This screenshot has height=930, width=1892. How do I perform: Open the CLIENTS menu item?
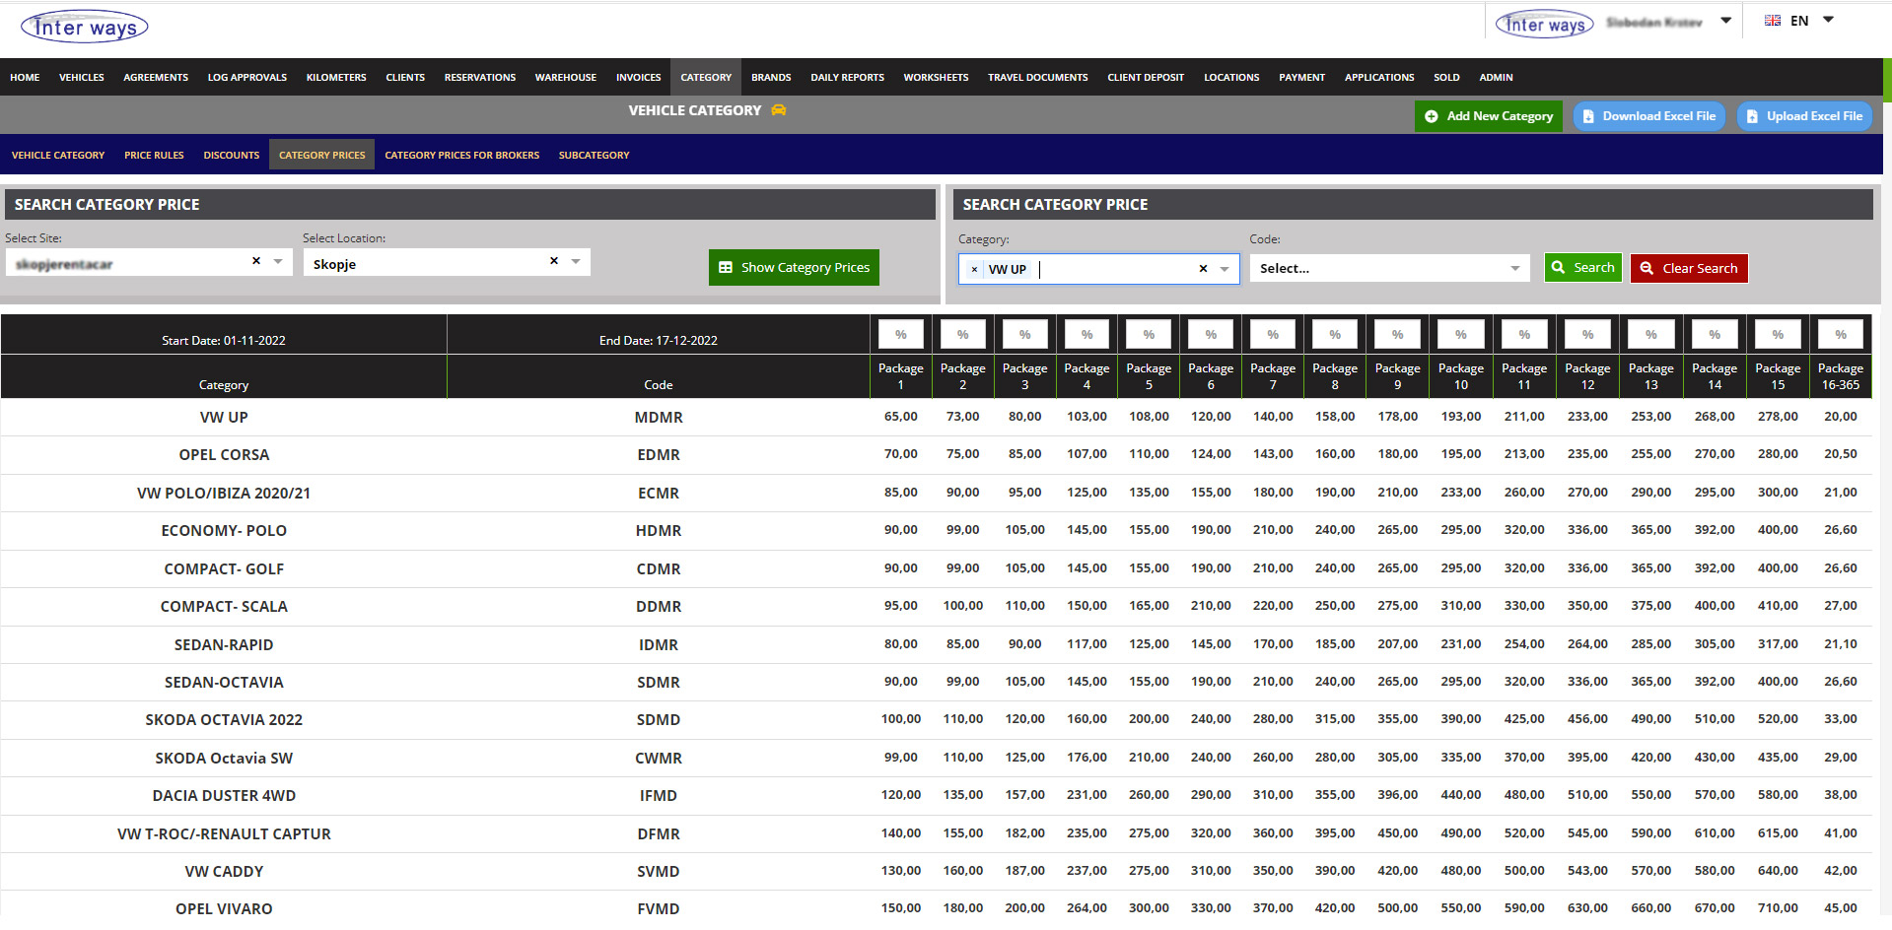[405, 77]
